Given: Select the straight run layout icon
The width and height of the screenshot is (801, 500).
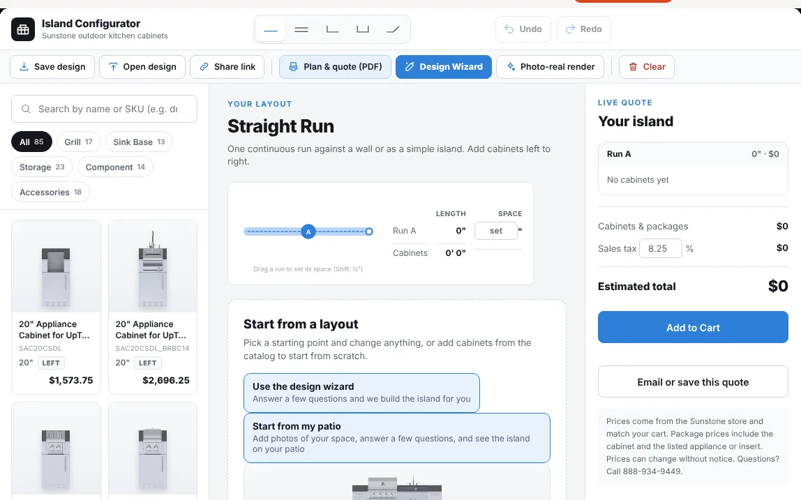Looking at the screenshot, I should pyautogui.click(x=271, y=29).
